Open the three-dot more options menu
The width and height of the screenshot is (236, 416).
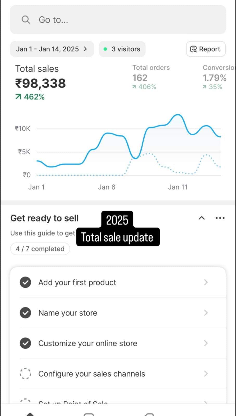pyautogui.click(x=220, y=218)
